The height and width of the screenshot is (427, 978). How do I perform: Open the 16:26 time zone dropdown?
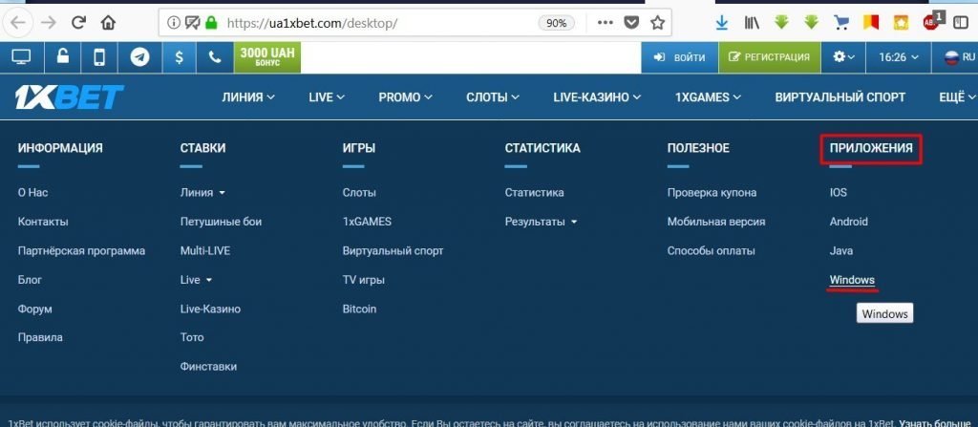tap(899, 57)
